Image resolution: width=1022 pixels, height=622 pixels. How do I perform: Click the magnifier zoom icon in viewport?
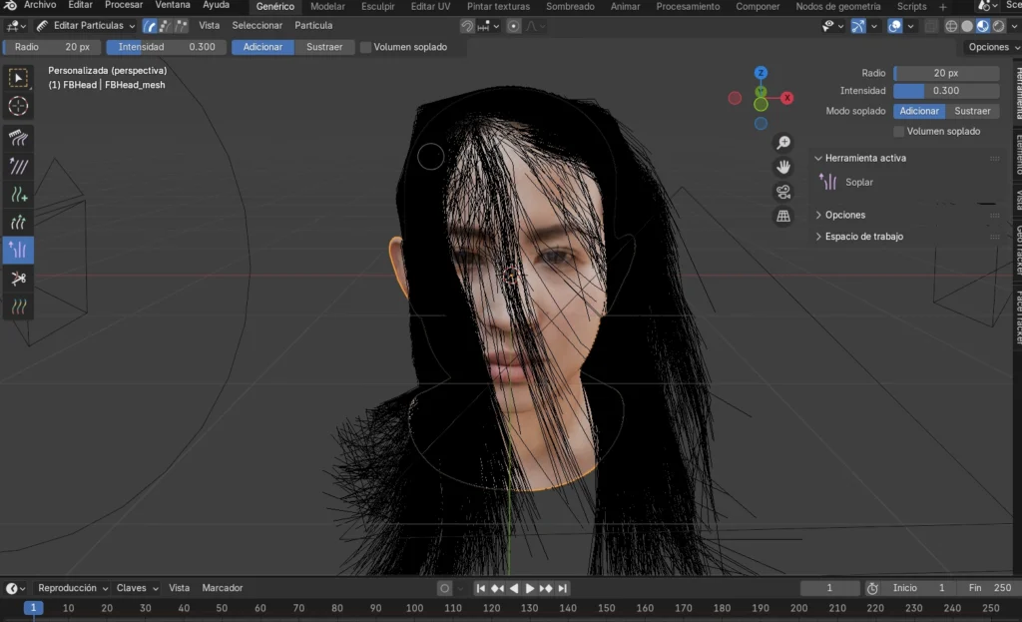pyautogui.click(x=783, y=142)
